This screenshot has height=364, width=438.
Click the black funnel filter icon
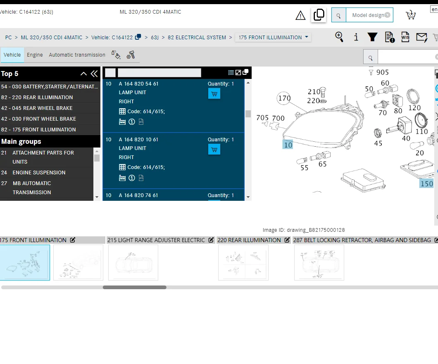[x=372, y=37]
